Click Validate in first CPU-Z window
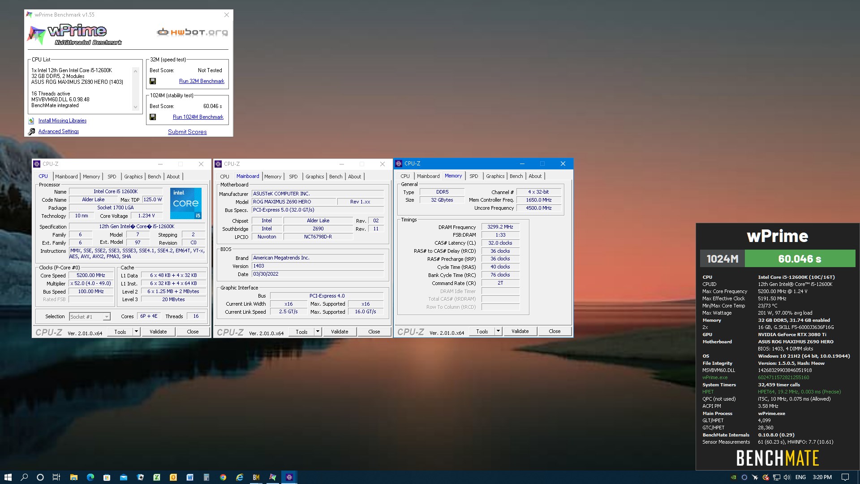 point(158,332)
